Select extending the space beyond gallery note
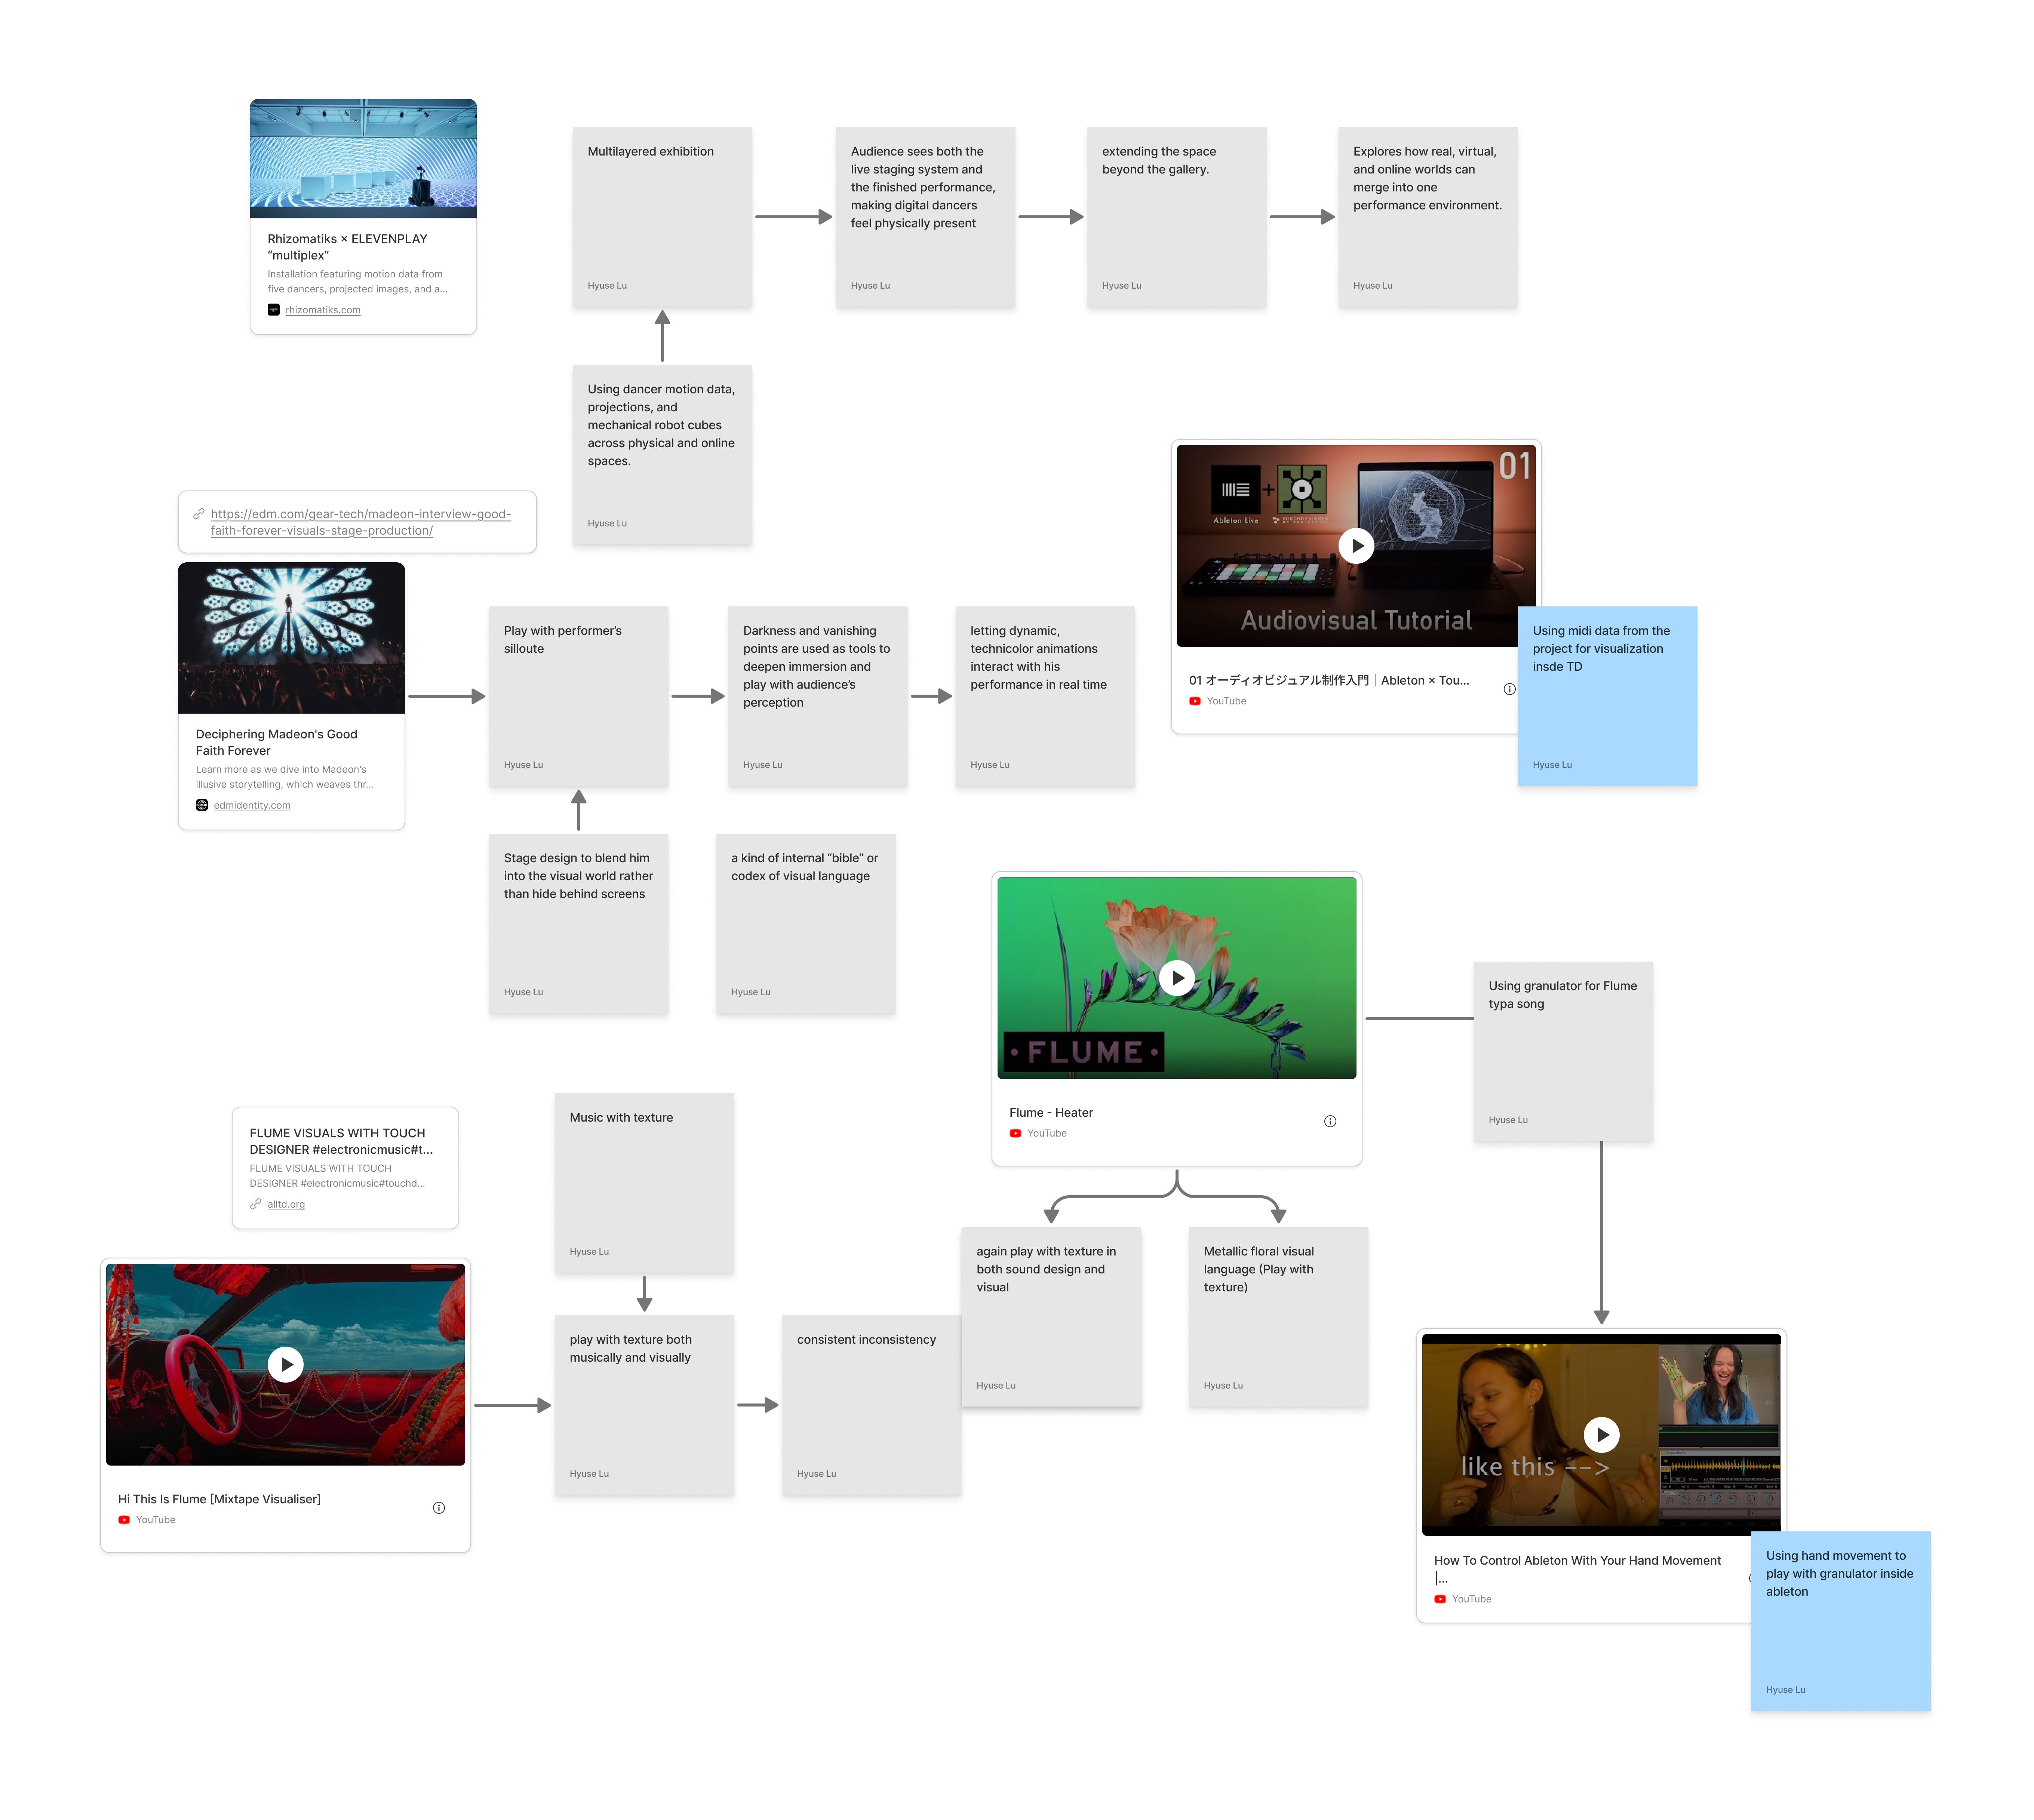The width and height of the screenshot is (2034, 1820). tap(1177, 217)
